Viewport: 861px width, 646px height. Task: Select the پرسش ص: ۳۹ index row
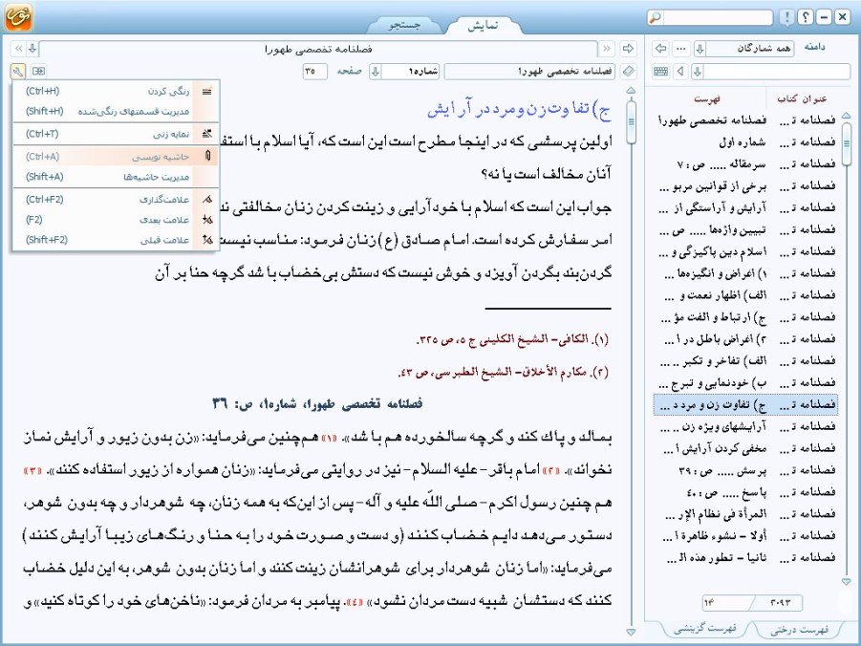click(745, 470)
